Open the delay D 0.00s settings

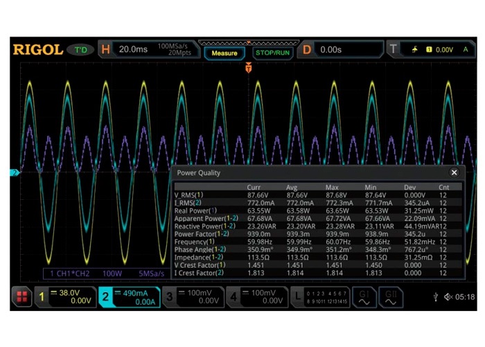tap(341, 50)
